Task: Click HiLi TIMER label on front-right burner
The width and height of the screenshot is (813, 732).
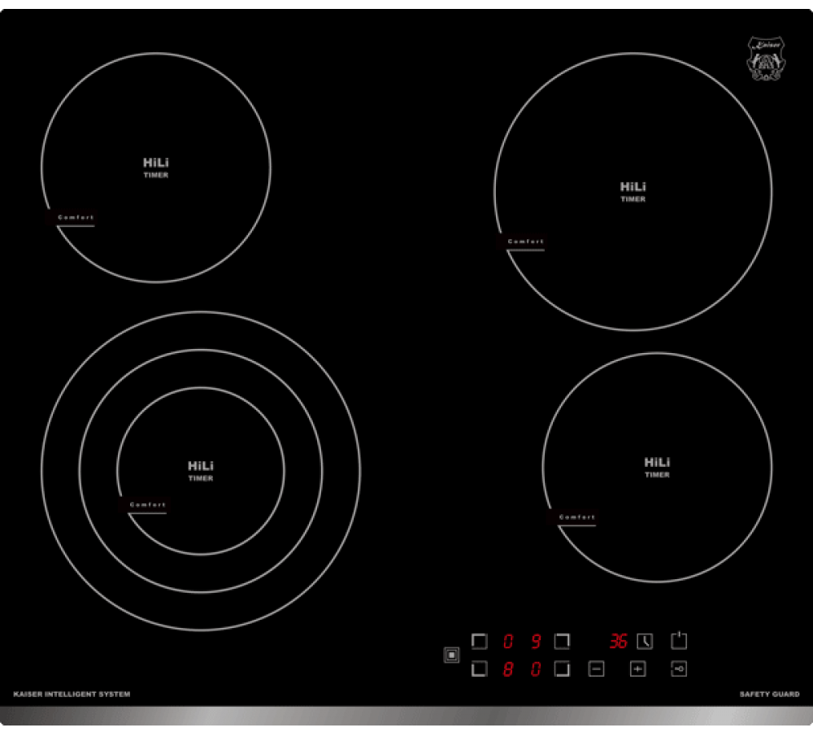Action: (x=657, y=467)
